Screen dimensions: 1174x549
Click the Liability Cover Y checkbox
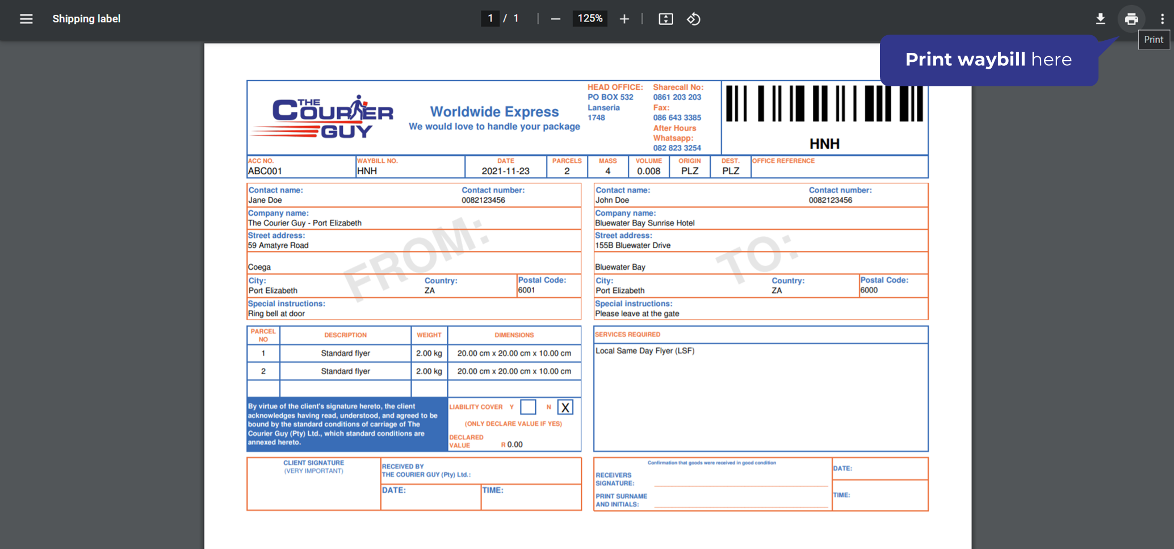point(528,407)
